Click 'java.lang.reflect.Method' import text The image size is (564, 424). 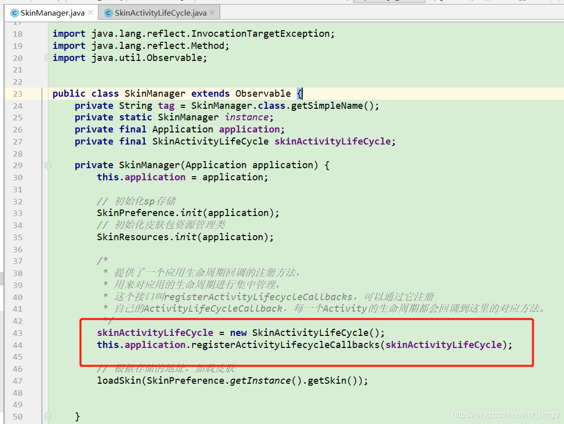[157, 46]
